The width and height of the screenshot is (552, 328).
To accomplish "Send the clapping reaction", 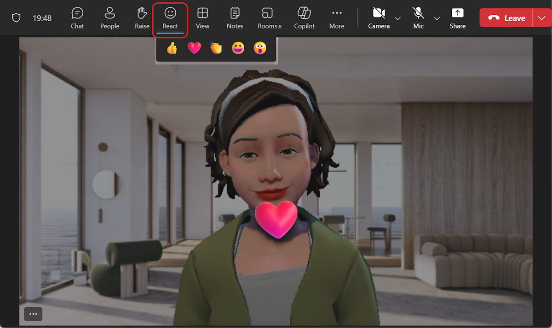I will (x=216, y=47).
